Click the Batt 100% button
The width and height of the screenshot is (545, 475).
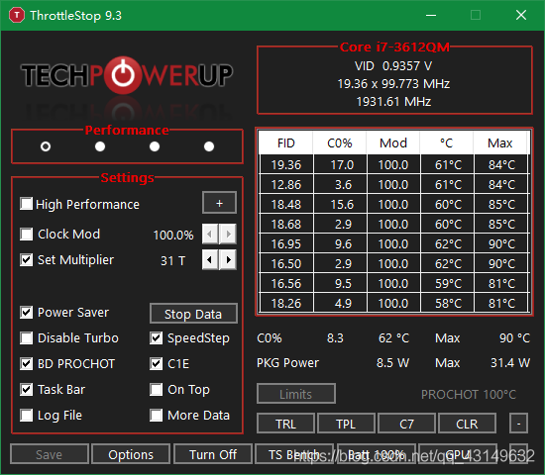point(377,454)
